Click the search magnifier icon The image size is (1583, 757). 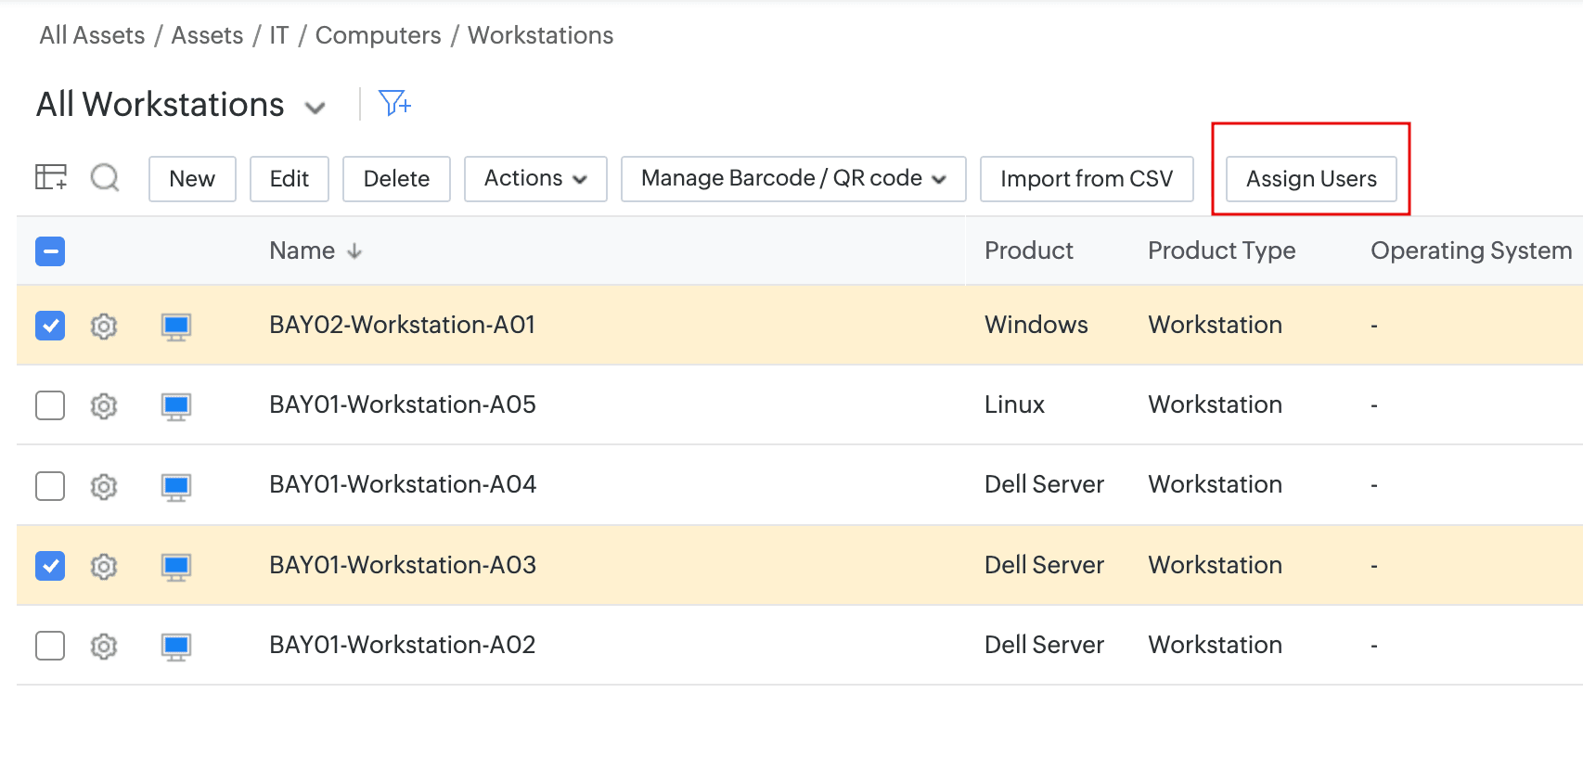point(105,176)
